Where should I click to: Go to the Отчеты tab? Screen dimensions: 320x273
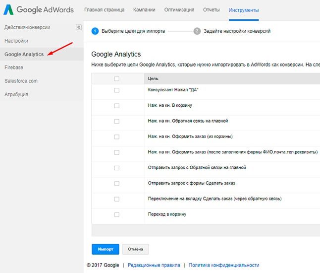[x=211, y=10]
